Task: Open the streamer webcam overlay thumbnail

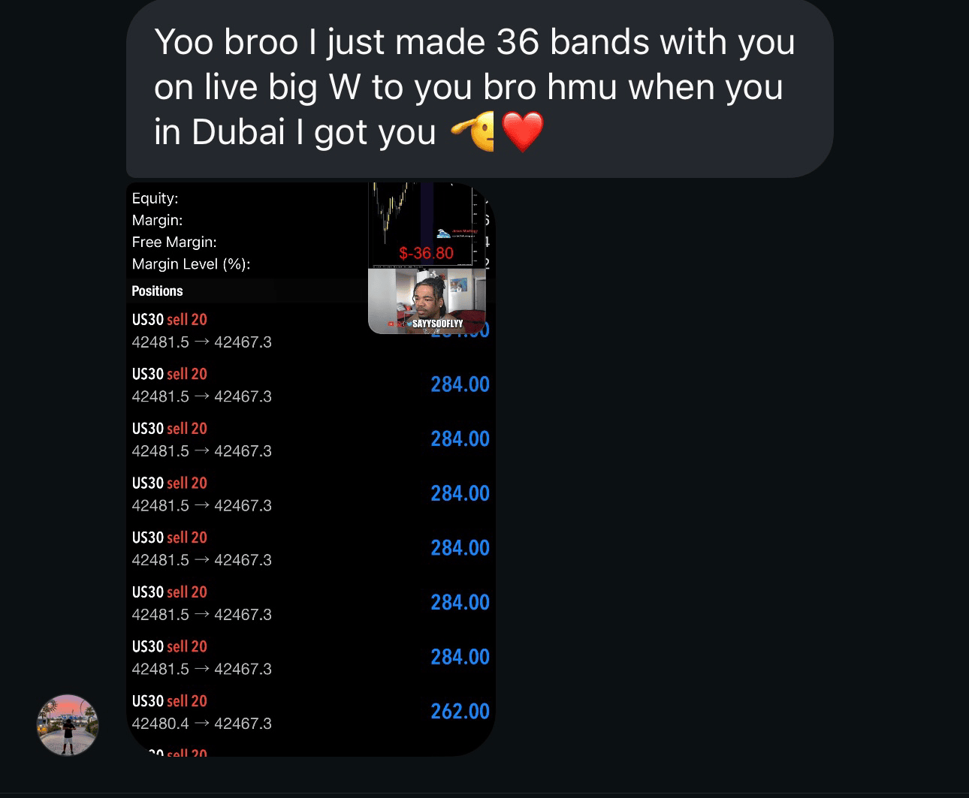Action: (x=427, y=301)
